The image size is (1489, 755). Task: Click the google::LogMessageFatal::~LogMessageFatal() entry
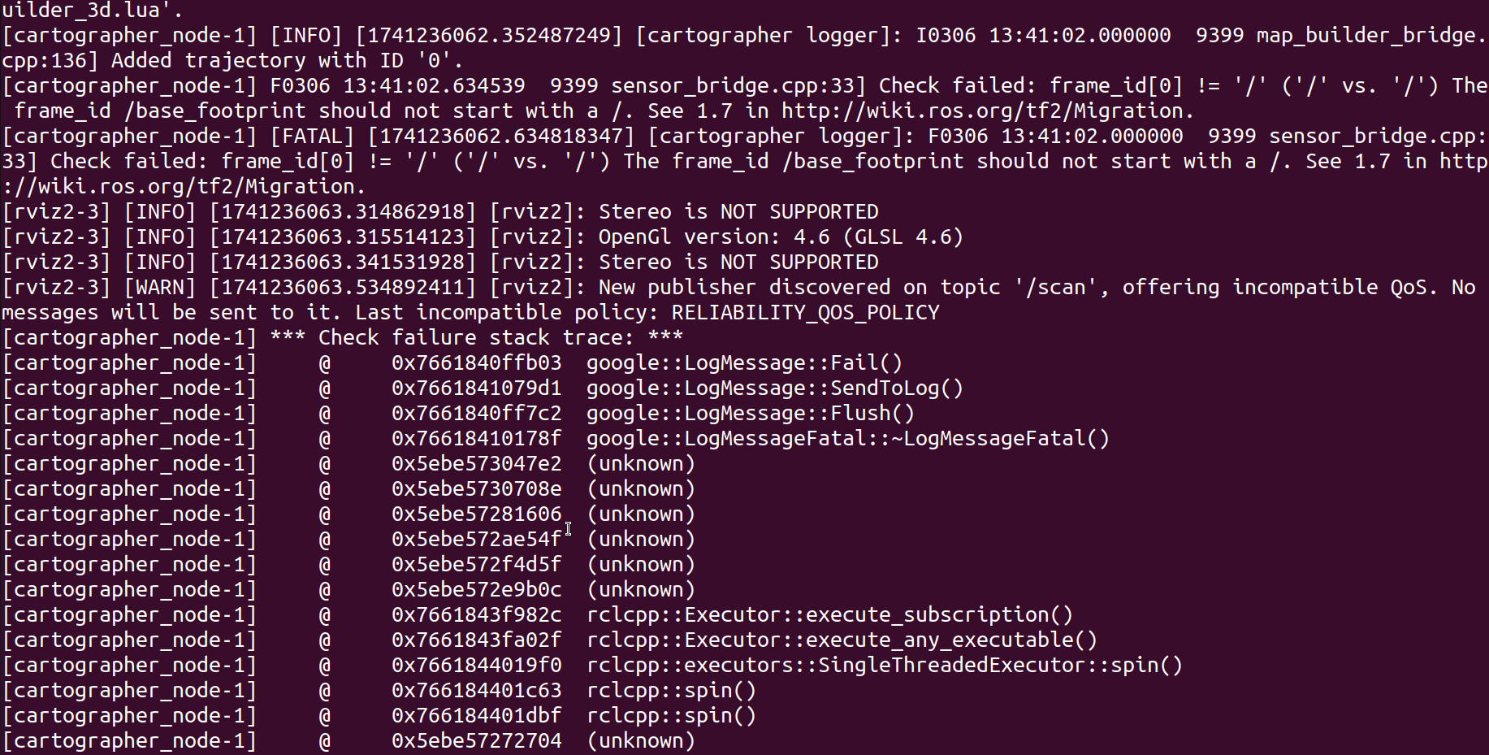(848, 439)
